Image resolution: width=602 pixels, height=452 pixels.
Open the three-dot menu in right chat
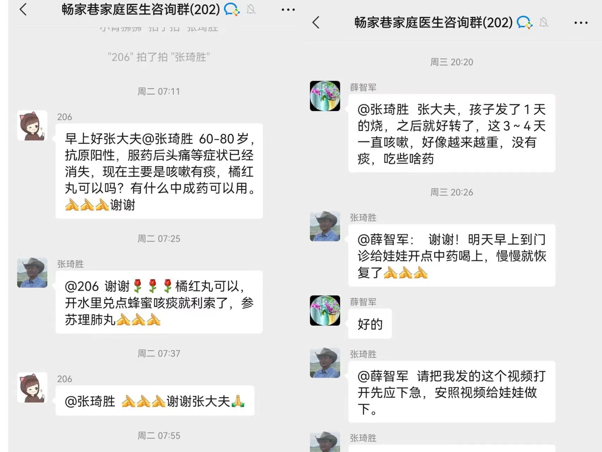581,23
